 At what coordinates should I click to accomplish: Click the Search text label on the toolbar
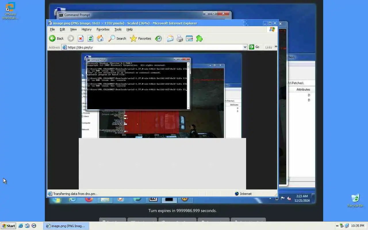(x=121, y=39)
